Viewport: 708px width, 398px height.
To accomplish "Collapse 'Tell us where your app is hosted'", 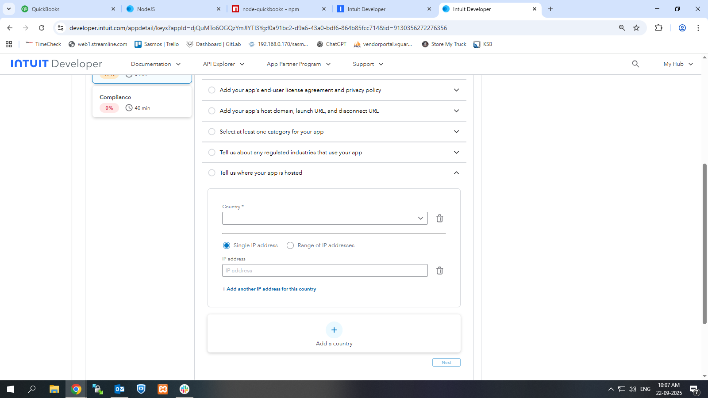I will tap(456, 173).
